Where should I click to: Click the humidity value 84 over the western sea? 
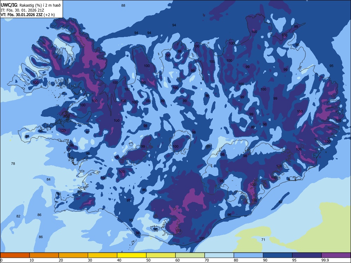pyautogui.click(x=48, y=179)
